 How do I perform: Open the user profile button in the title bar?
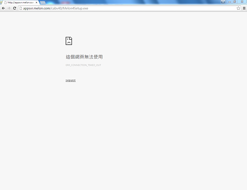click(223, 2)
